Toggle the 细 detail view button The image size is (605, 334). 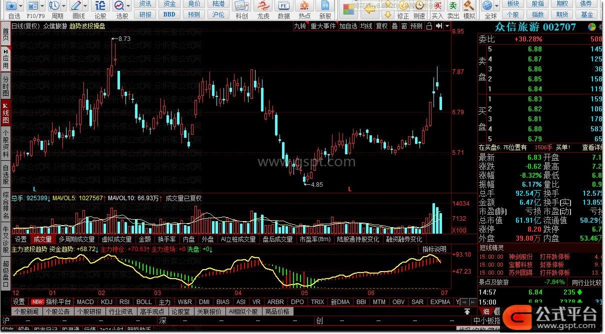(x=487, y=311)
